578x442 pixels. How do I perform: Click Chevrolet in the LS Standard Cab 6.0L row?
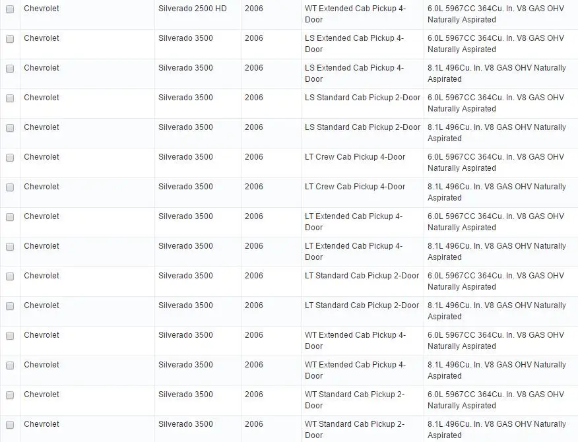(42, 98)
